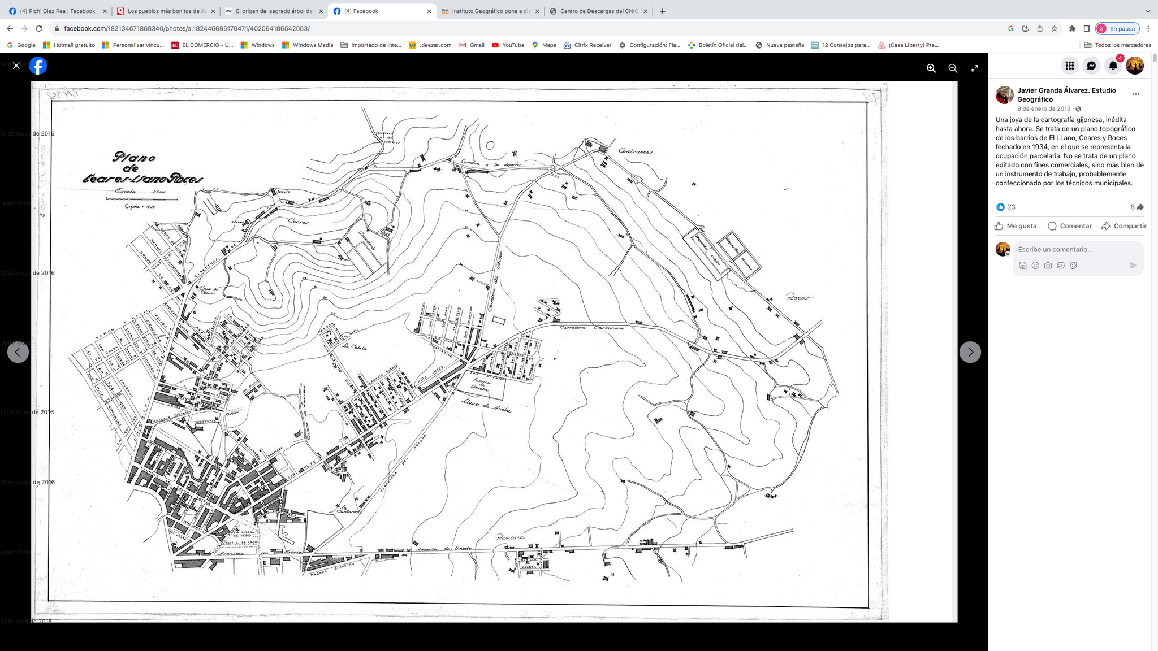Add a sticker to the comment
The width and height of the screenshot is (1158, 651).
[x=1074, y=266]
